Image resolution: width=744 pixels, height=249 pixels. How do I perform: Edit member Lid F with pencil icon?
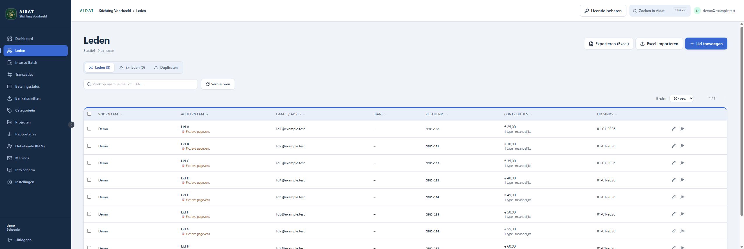673,214
